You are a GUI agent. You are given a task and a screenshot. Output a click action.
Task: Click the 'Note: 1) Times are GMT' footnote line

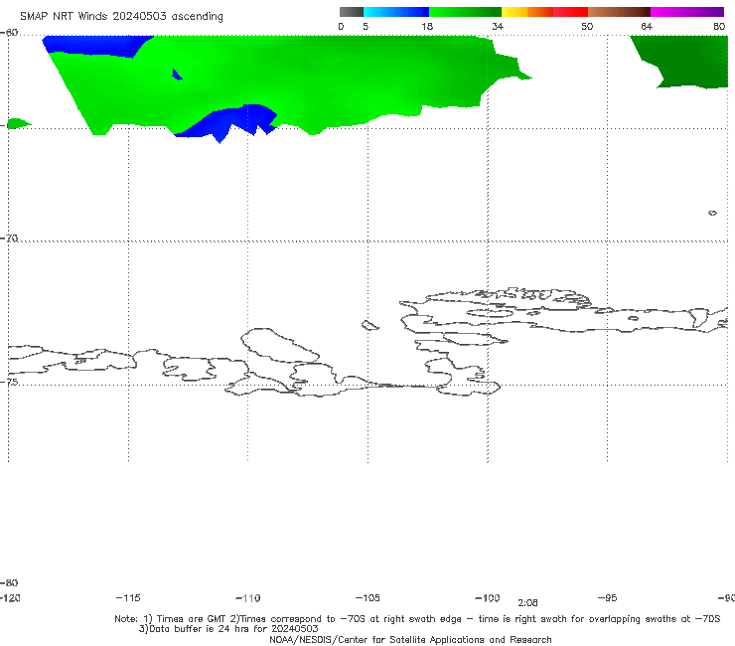[x=417, y=619]
